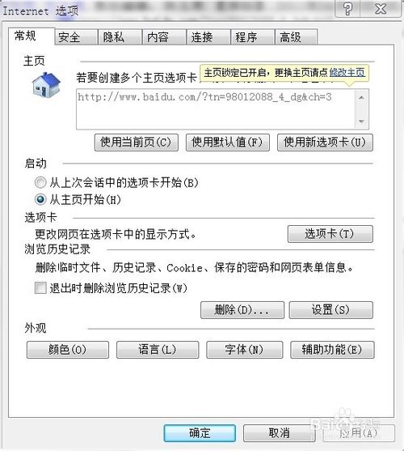Open the 连接 tab

tap(208, 37)
